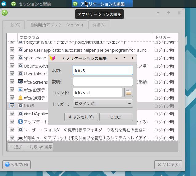Toggle the Ubuntu Advantage checkbox
The height and width of the screenshot is (176, 196).
tap(12, 66)
